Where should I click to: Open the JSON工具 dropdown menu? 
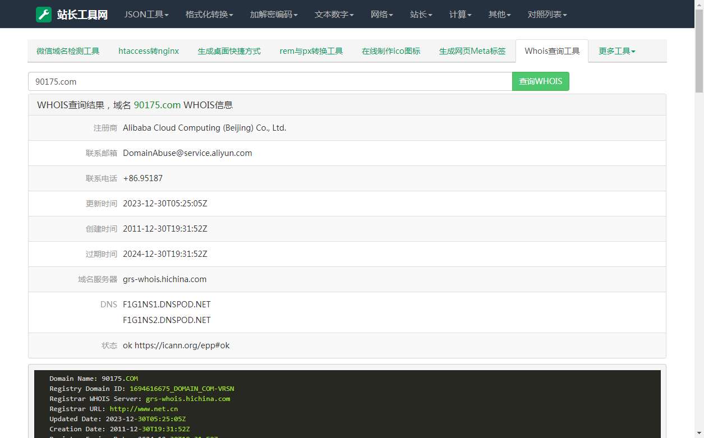tap(146, 15)
